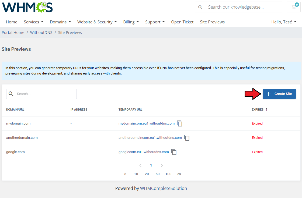Open the shopping cart icon
The width and height of the screenshot is (302, 198).
[x=294, y=7]
